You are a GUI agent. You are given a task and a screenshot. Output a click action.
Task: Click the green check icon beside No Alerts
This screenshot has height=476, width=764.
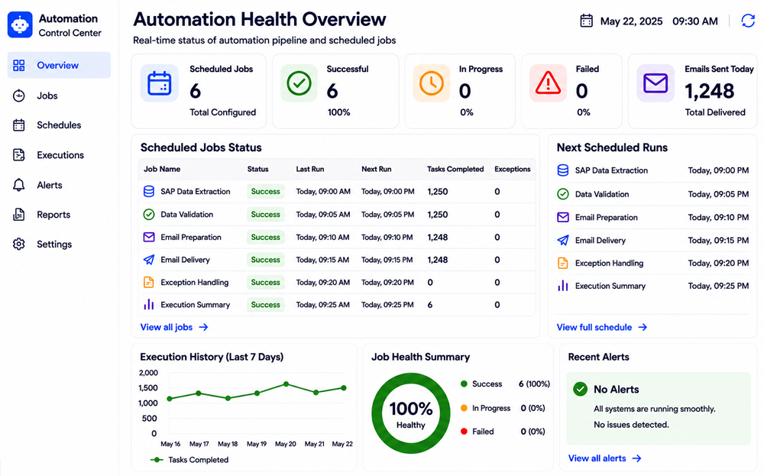[x=580, y=389]
